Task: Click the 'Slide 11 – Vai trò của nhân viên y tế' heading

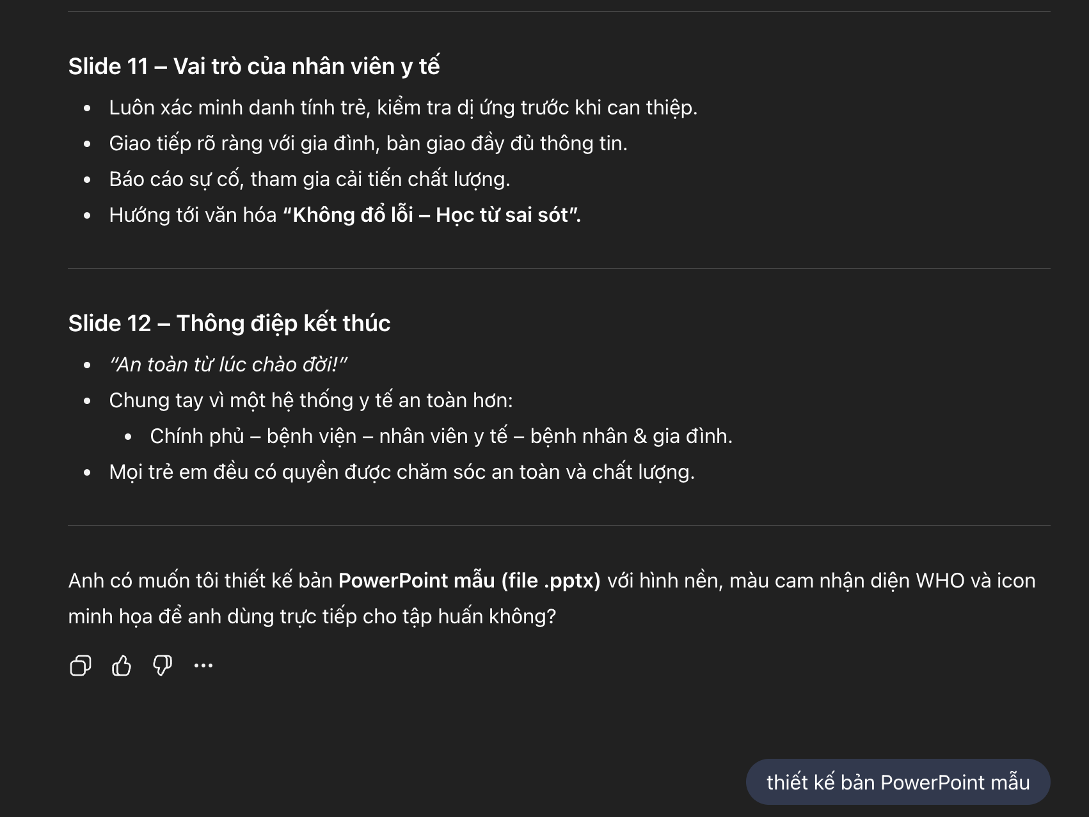Action: (x=254, y=66)
